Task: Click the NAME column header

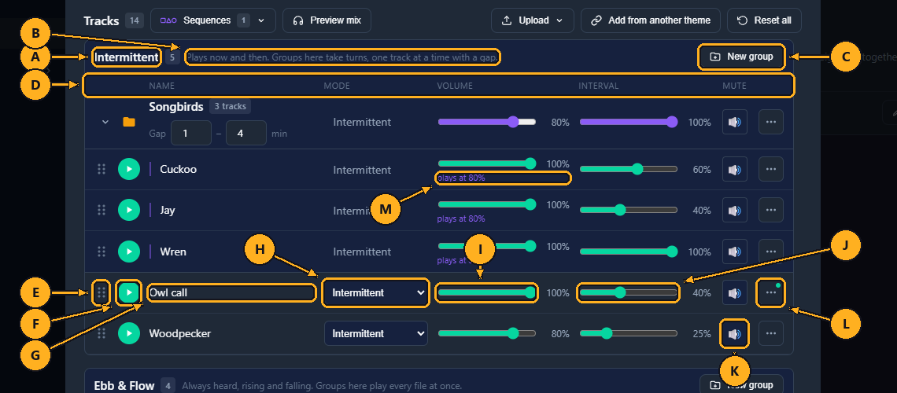Action: pos(162,86)
